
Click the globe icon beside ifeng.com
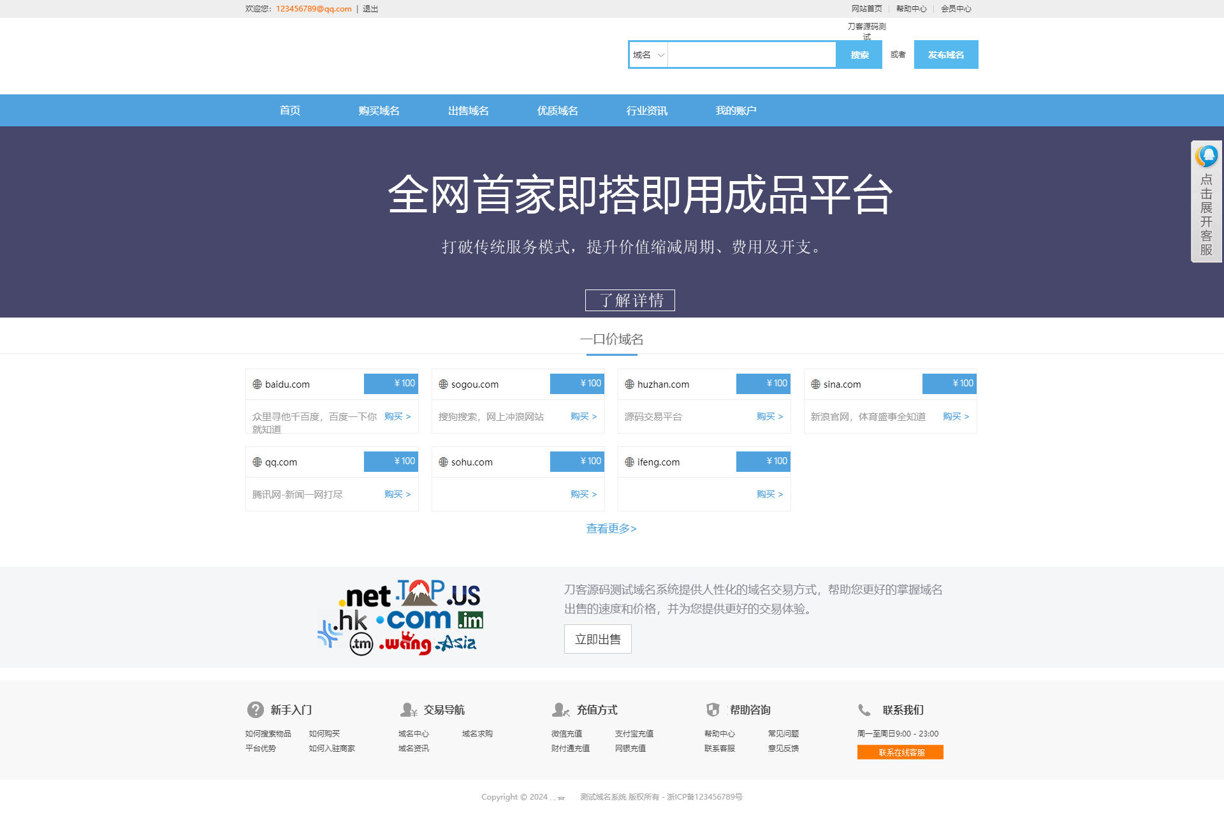pos(629,462)
